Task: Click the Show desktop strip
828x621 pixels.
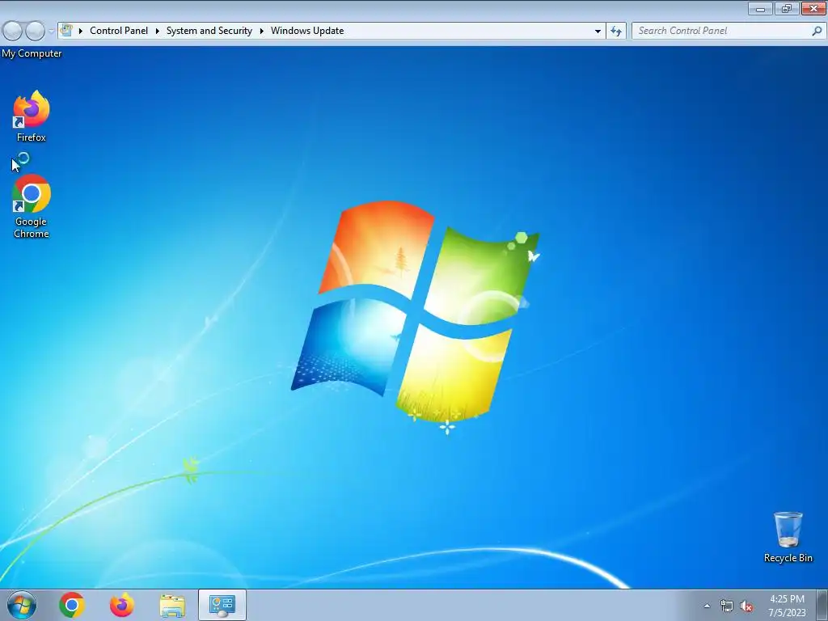Action: point(822,605)
